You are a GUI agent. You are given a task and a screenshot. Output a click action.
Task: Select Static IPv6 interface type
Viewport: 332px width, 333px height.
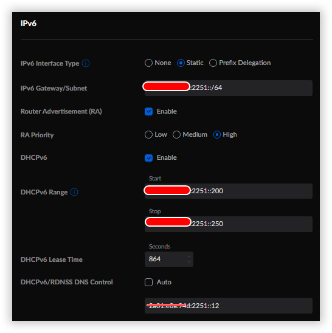point(181,63)
